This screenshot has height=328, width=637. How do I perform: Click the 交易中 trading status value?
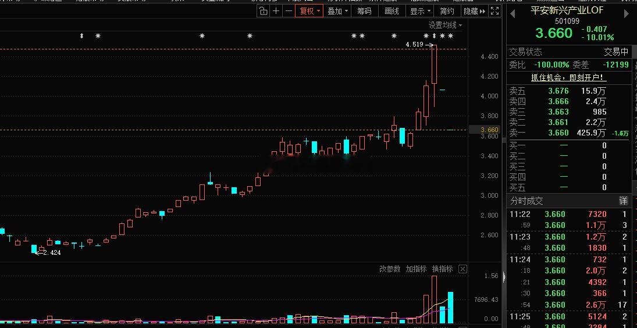616,52
